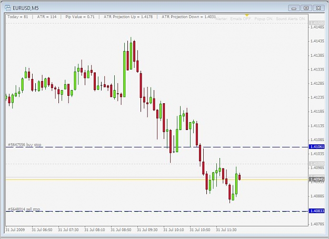This screenshot has height=239, width=329.
Task: Click the '31 Jul 06:50' time axis label
Action: tap(42, 230)
